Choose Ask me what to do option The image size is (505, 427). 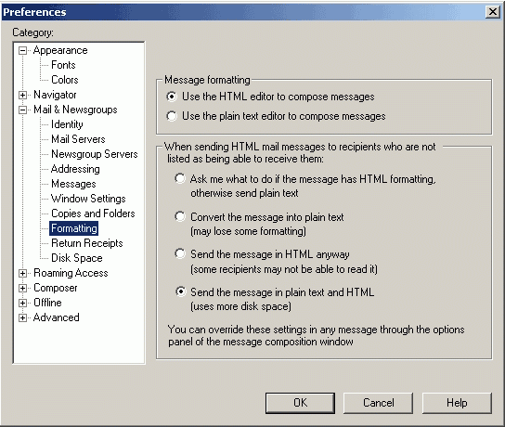click(180, 178)
